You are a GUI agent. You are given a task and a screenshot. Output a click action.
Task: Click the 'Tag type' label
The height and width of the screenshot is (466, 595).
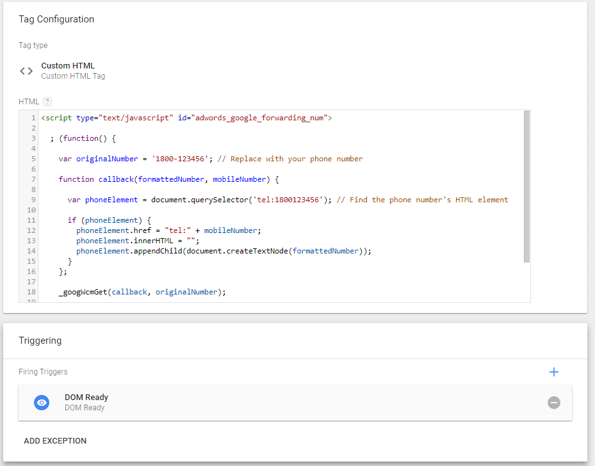[x=33, y=45]
